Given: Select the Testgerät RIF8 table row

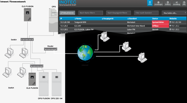Looking at the screenshot, I should (x=123, y=22).
